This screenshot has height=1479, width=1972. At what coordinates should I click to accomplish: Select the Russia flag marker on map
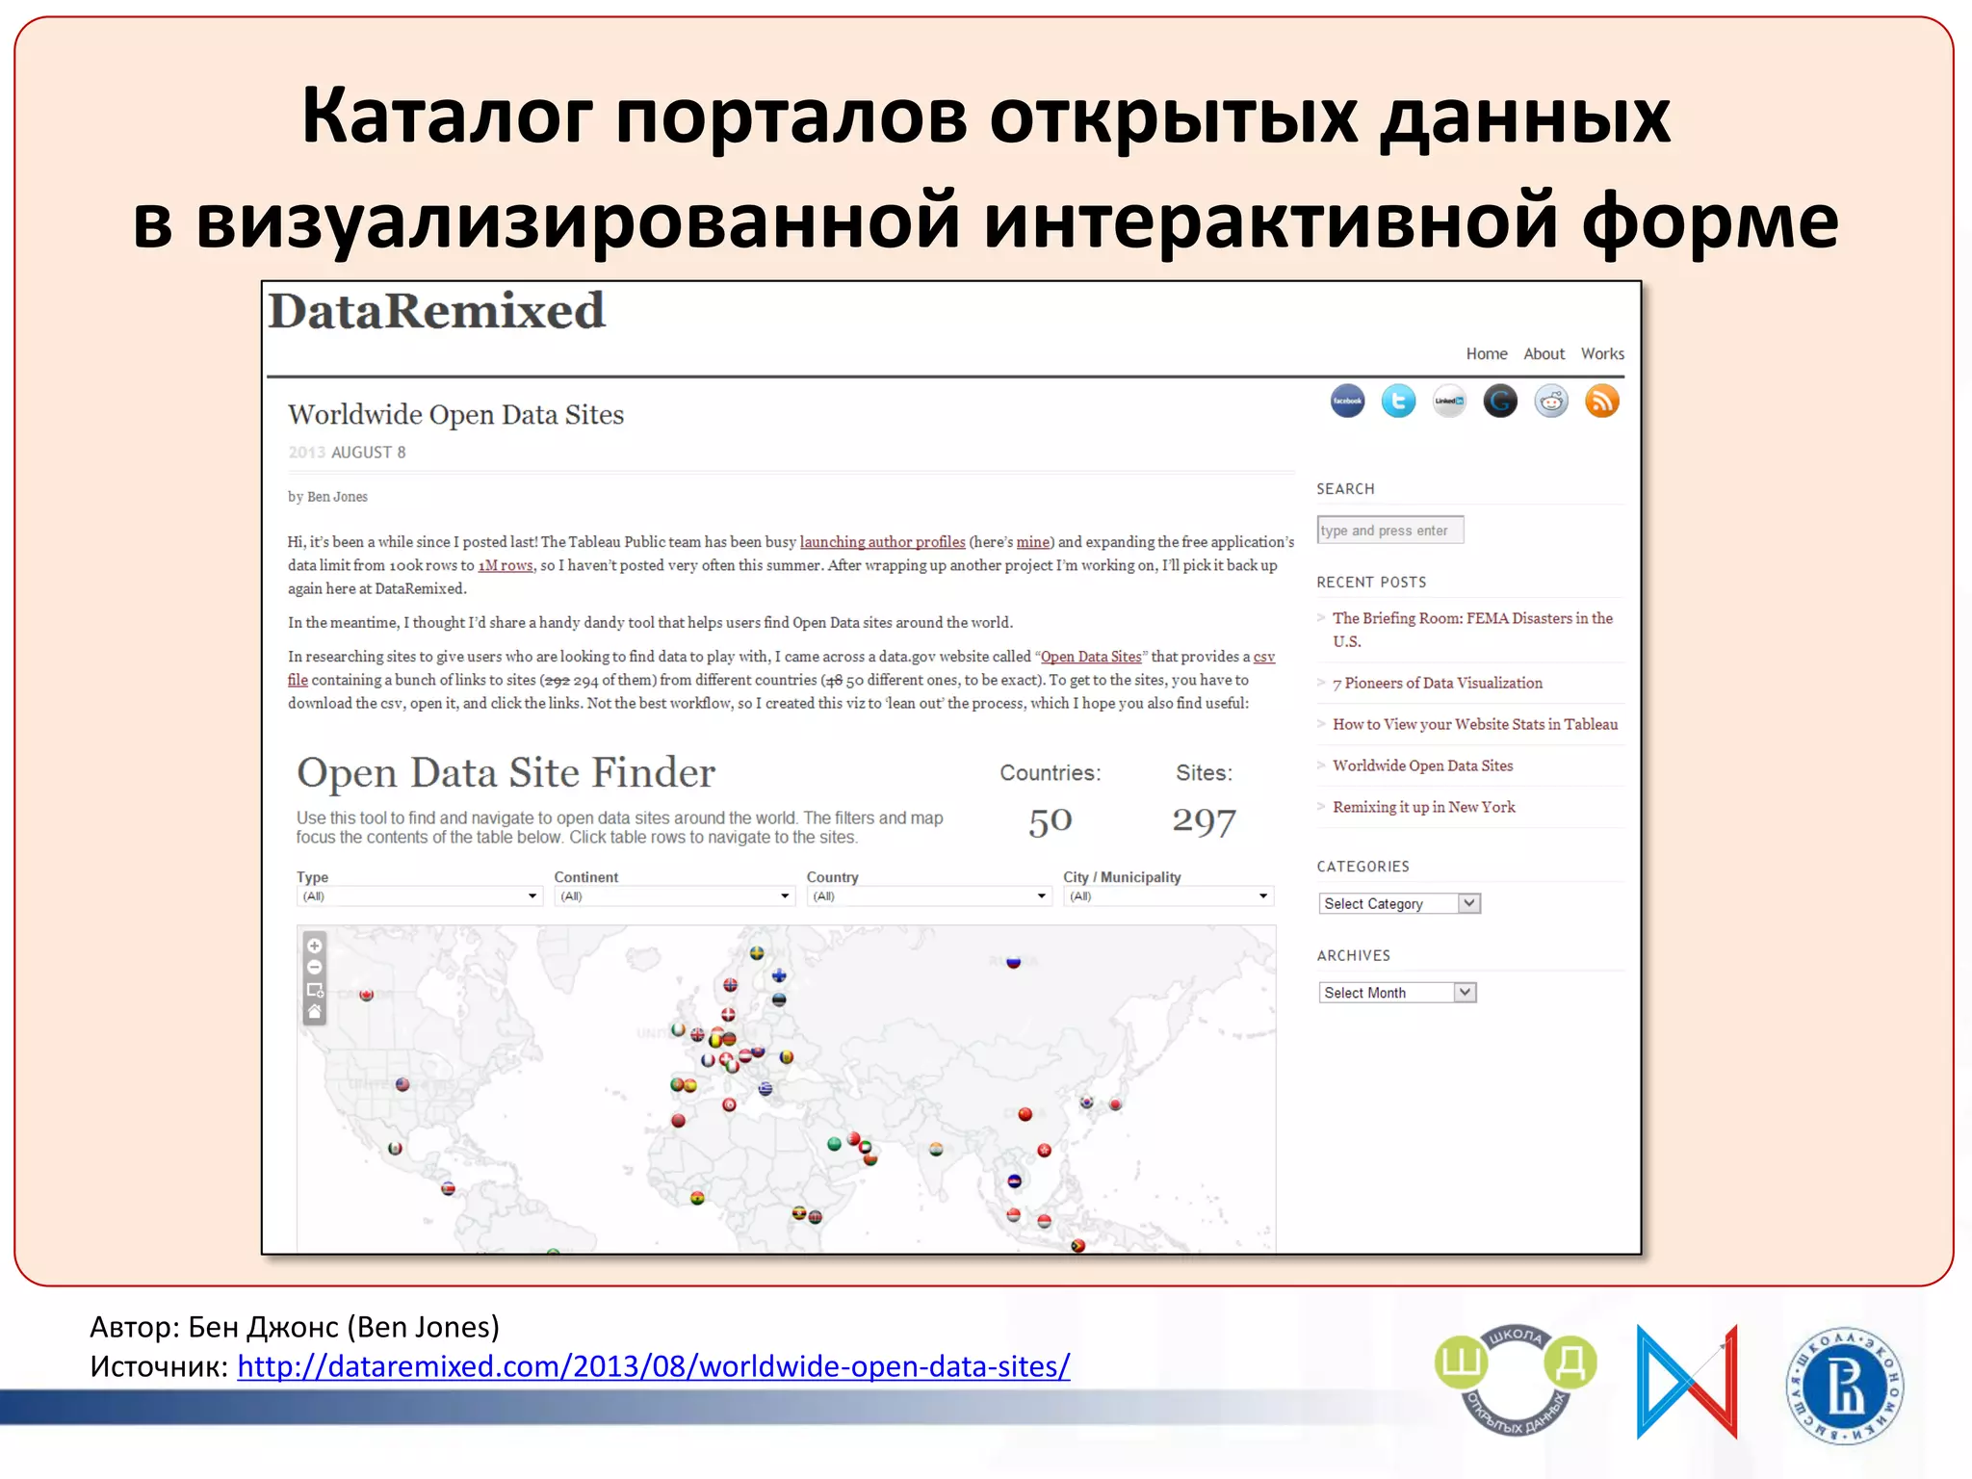tap(1013, 961)
